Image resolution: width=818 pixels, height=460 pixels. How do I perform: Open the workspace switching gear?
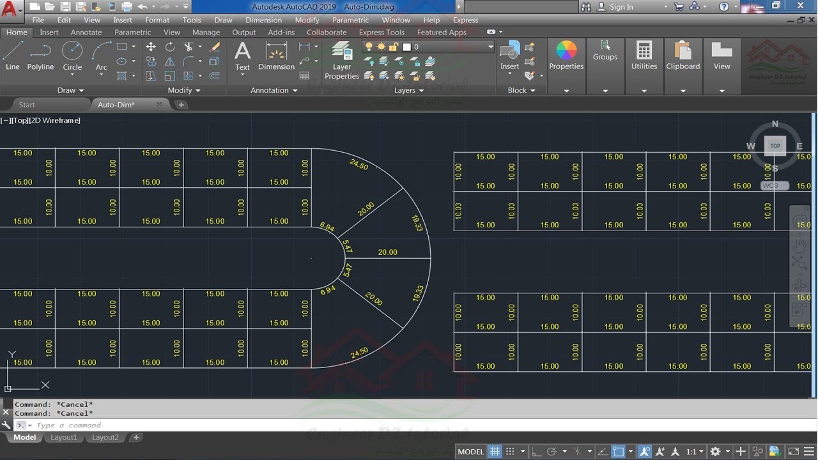pyautogui.click(x=716, y=451)
